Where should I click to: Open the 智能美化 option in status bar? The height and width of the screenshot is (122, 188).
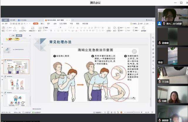[x=98, y=112]
